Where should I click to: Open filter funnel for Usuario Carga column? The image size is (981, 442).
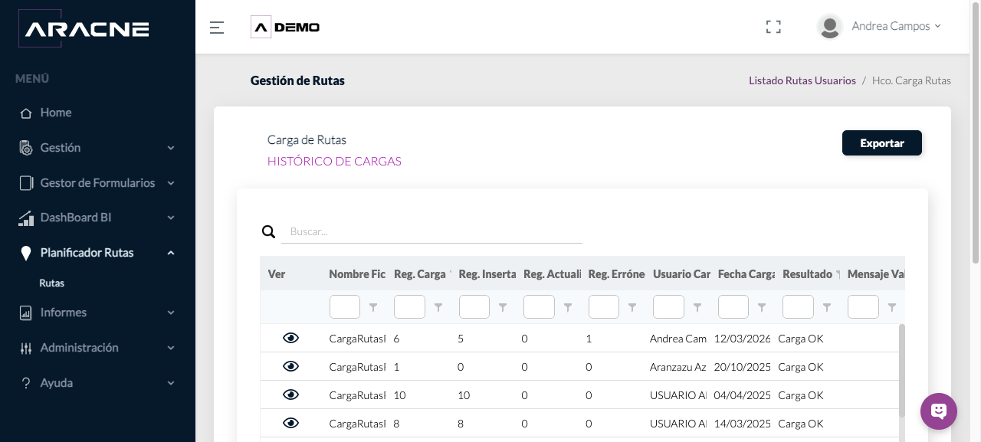point(697,307)
